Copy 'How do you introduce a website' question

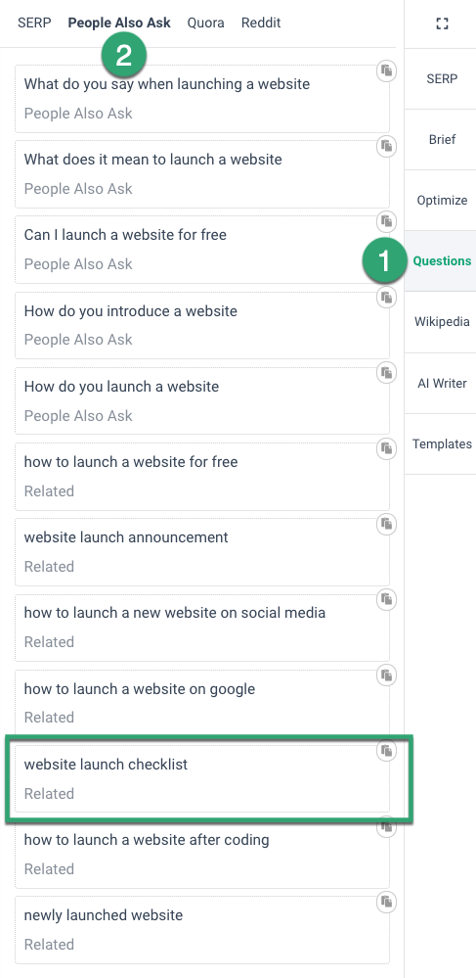click(x=386, y=298)
